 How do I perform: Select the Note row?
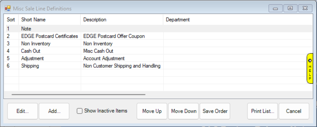point(26,29)
